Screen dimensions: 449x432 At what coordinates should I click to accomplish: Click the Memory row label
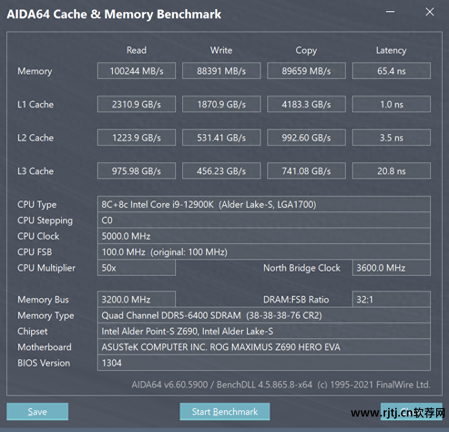(35, 71)
